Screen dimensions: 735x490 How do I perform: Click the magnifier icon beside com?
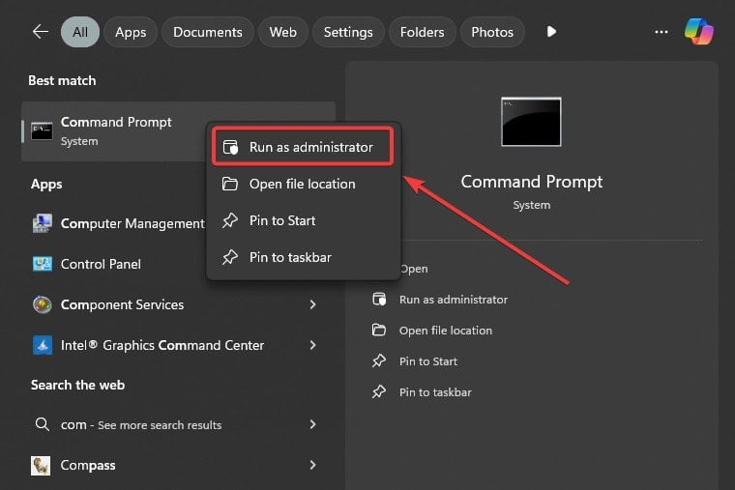point(43,424)
